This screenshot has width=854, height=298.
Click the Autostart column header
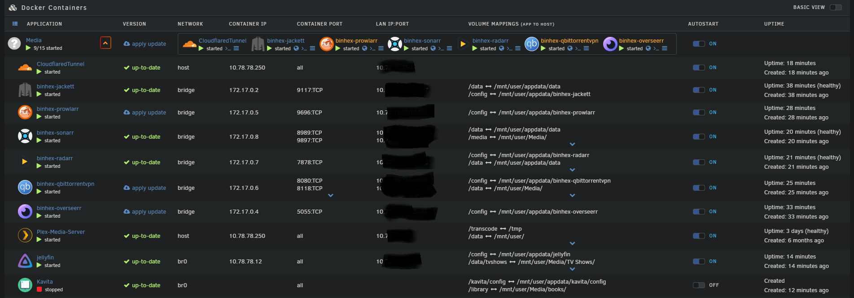click(x=703, y=24)
